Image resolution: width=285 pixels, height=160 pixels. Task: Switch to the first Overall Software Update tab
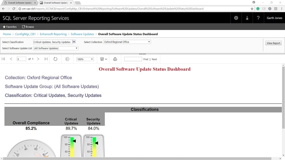(20, 3)
